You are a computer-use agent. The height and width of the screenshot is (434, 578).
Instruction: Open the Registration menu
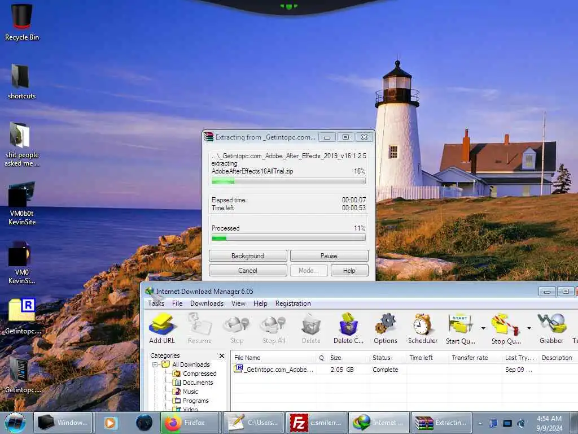pos(293,303)
